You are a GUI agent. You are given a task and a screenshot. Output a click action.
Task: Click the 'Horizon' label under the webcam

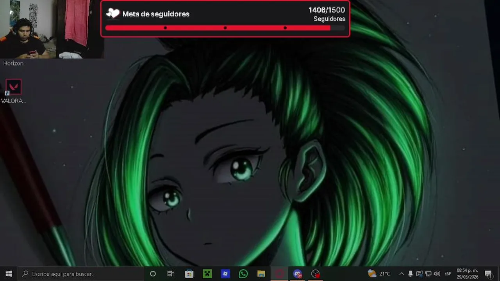click(13, 63)
